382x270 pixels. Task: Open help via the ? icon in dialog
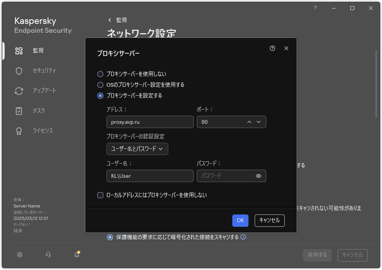(x=272, y=48)
